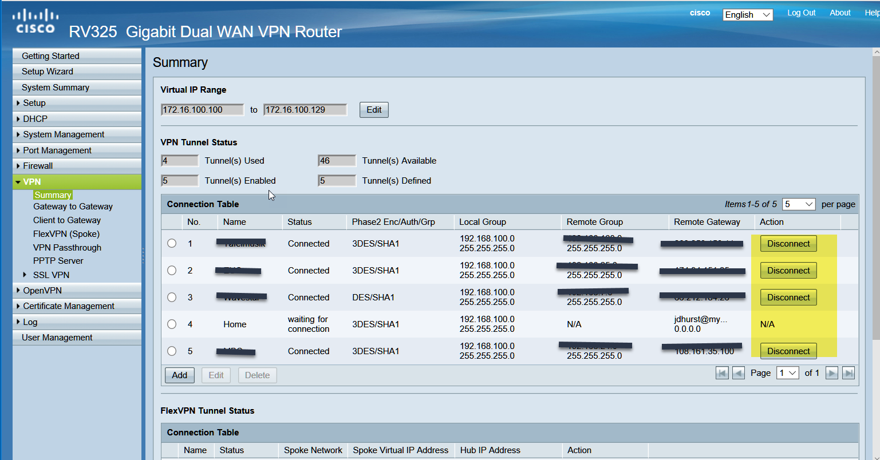880x460 pixels.
Task: Click the Tunnel(s) Defined field
Action: 337,181
